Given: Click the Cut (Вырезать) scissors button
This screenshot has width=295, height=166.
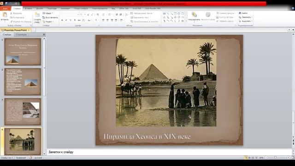Looking at the screenshot, I should click(x=16, y=13).
